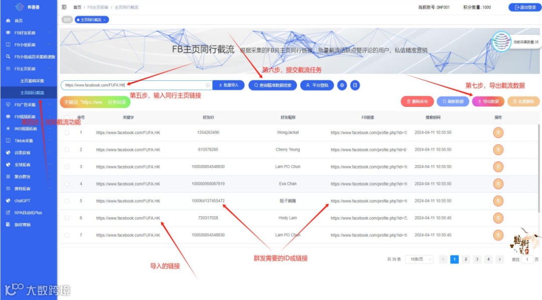The width and height of the screenshot is (542, 300).
Task: Click the FB小组拓客 book icon
Action: [x=8, y=45]
